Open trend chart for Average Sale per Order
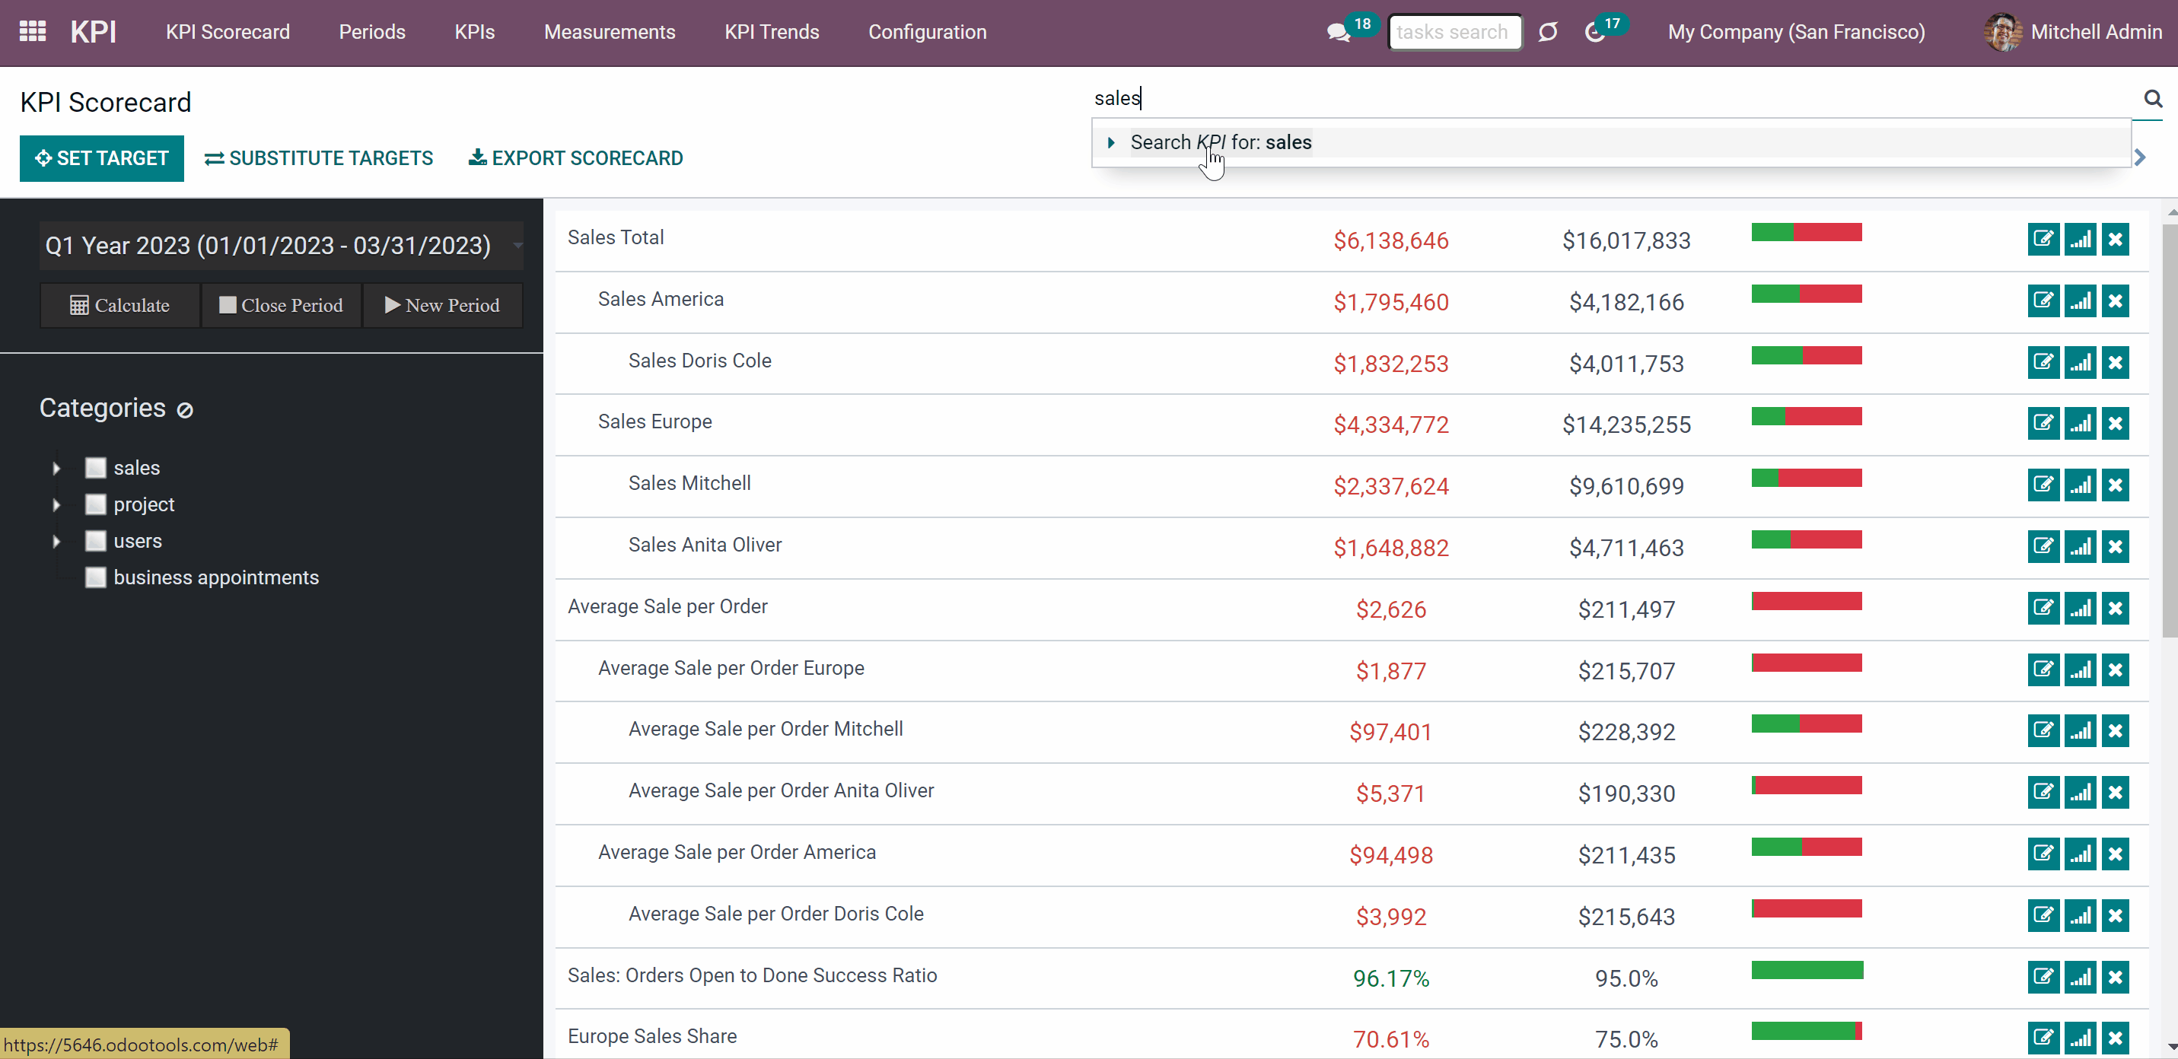 [2080, 608]
